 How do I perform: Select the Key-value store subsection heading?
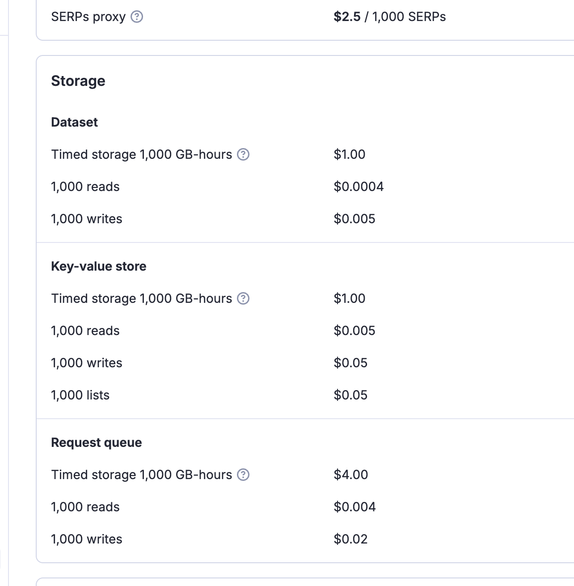pos(99,266)
